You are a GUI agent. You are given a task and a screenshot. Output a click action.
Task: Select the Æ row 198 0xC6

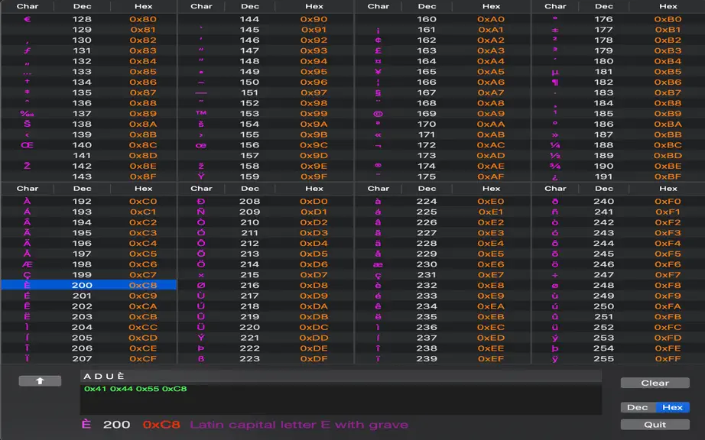click(x=89, y=264)
